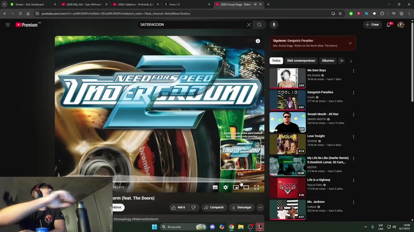414x232 pixels.
Task: Share the video via Compartir
Action: pyautogui.click(x=214, y=208)
